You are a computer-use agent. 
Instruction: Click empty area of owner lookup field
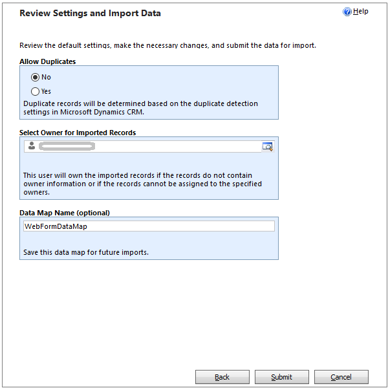(178, 146)
